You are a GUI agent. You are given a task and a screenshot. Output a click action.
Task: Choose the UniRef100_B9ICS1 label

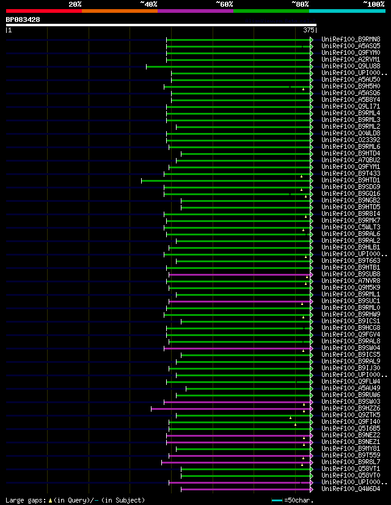pyautogui.click(x=351, y=321)
